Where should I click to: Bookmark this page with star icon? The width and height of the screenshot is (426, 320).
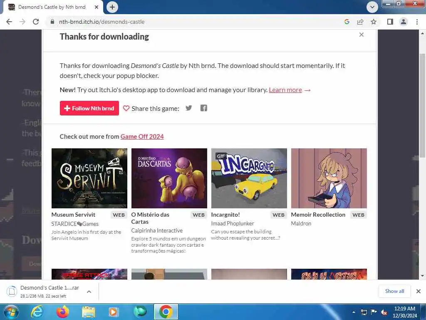[x=374, y=22]
